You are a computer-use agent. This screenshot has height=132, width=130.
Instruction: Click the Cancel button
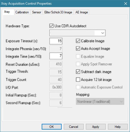pyautogui.click(x=74, y=127)
